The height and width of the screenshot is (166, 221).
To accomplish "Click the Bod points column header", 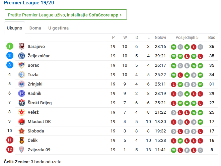I will (x=212, y=38).
